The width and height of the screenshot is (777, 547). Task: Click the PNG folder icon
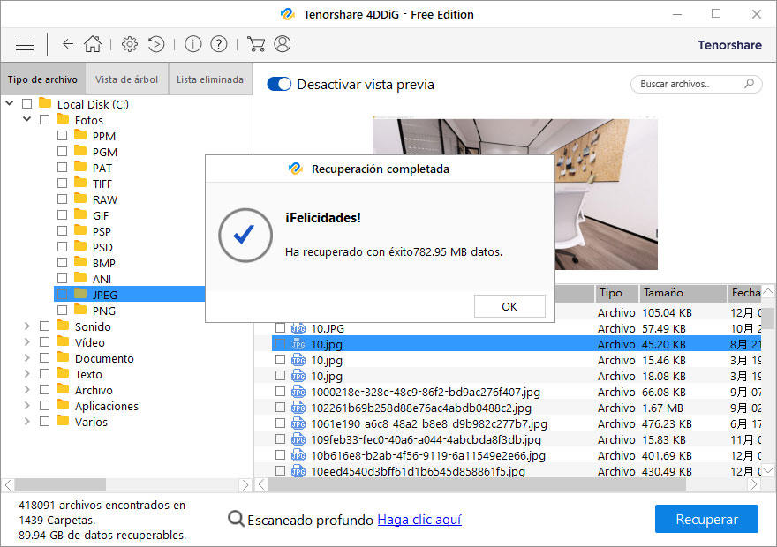point(80,310)
